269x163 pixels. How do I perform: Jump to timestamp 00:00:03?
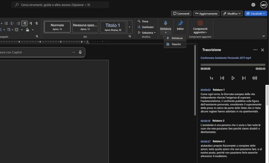point(205,90)
